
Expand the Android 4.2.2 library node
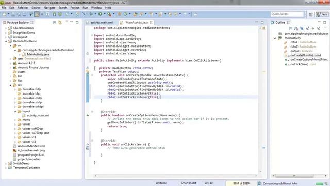tap(10, 63)
